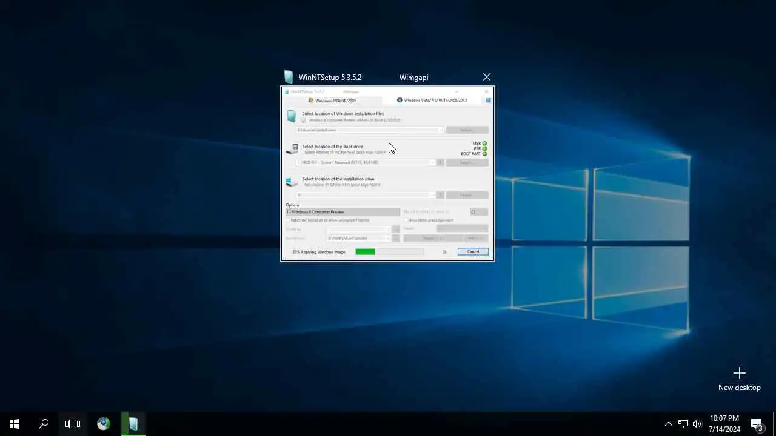
Task: Click the Windows logo icon beside the tabs
Action: tap(487, 101)
